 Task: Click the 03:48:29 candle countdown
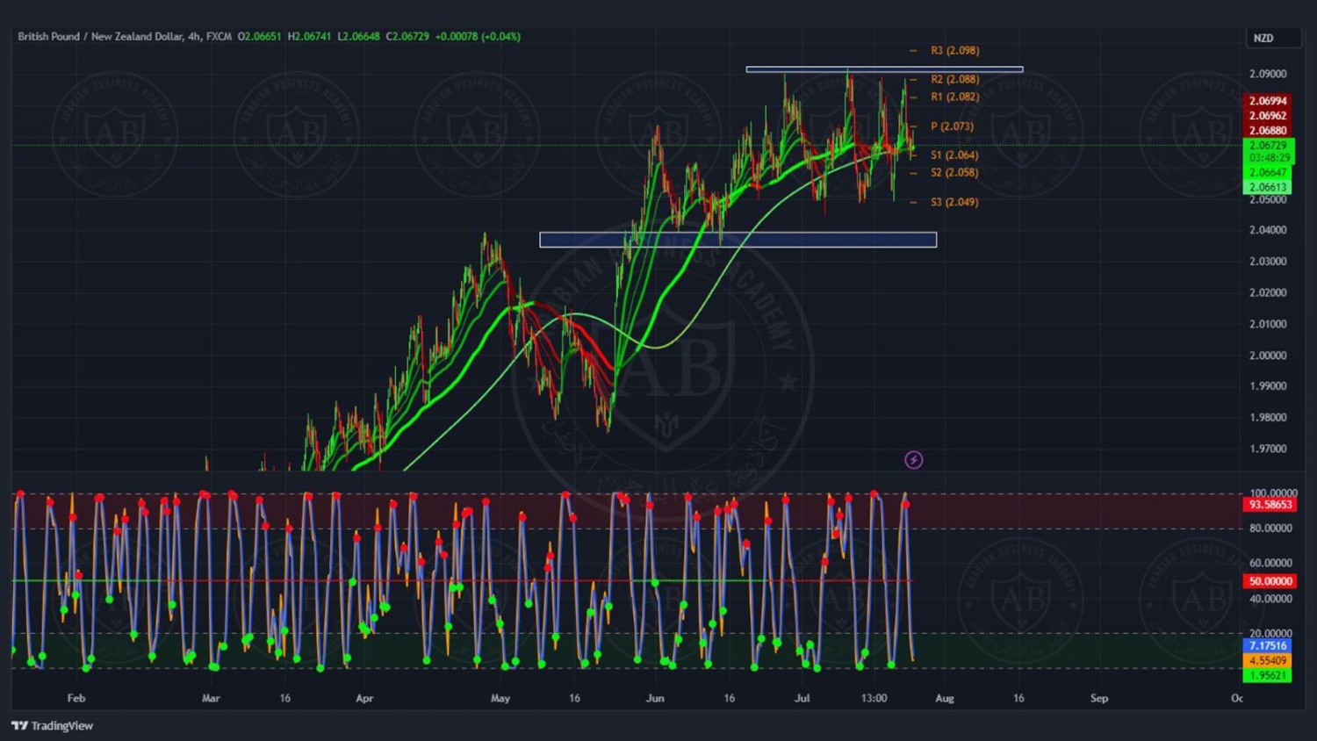tap(1268, 158)
